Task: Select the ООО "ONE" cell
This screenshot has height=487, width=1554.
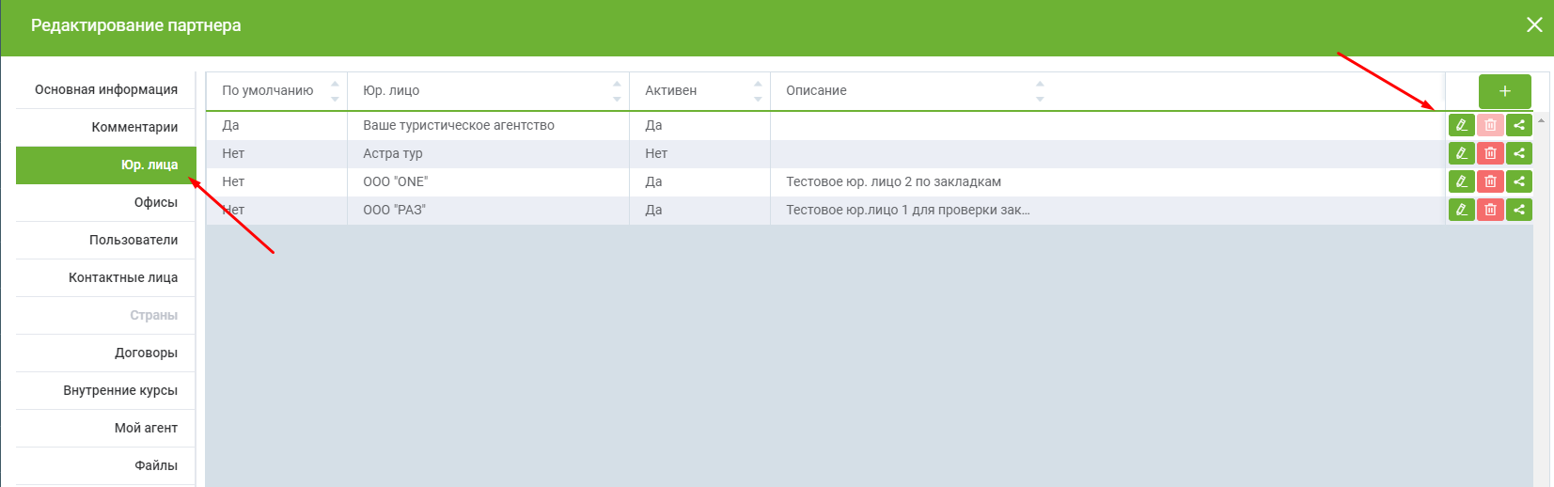Action: 488,181
